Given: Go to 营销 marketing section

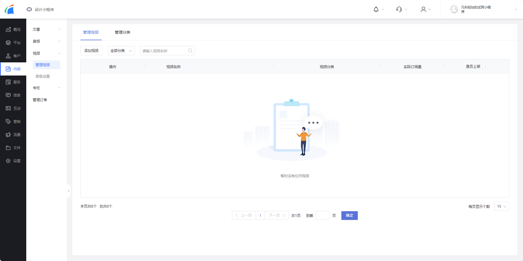Looking at the screenshot, I should [13, 121].
